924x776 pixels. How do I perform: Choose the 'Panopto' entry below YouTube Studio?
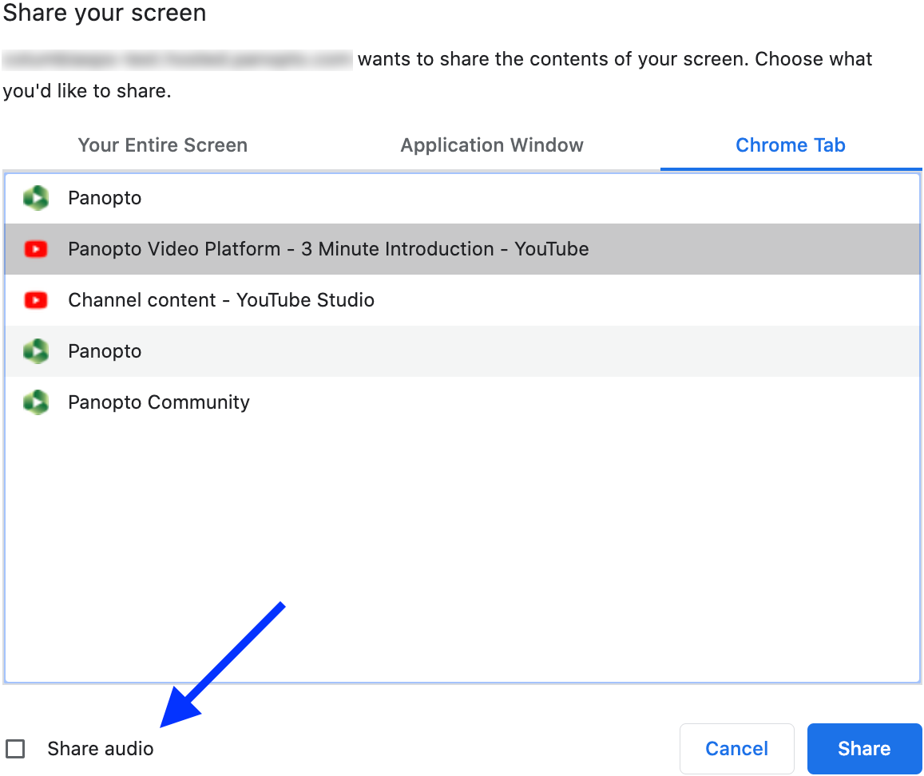(462, 351)
